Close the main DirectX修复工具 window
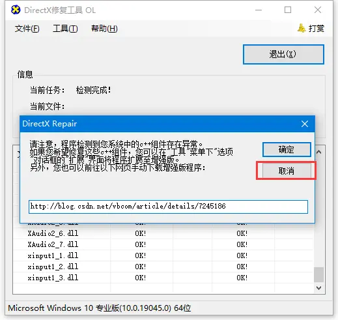The image size is (338, 320). click(x=318, y=10)
